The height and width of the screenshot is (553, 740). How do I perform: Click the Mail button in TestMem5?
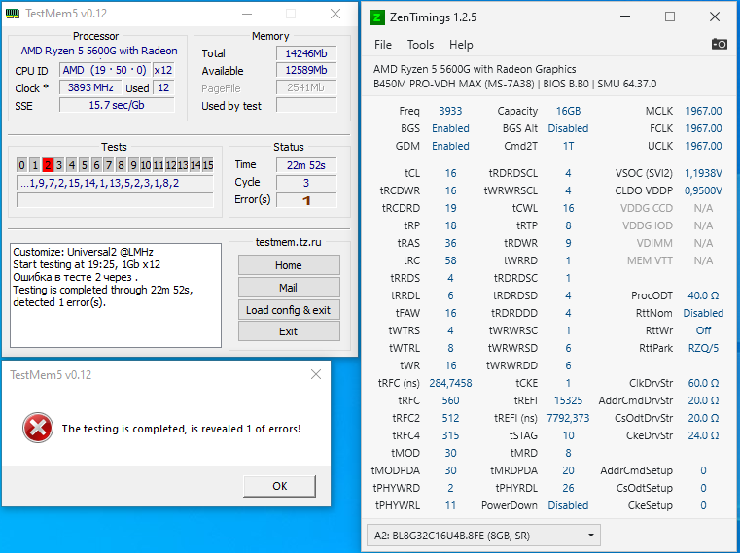click(x=289, y=288)
